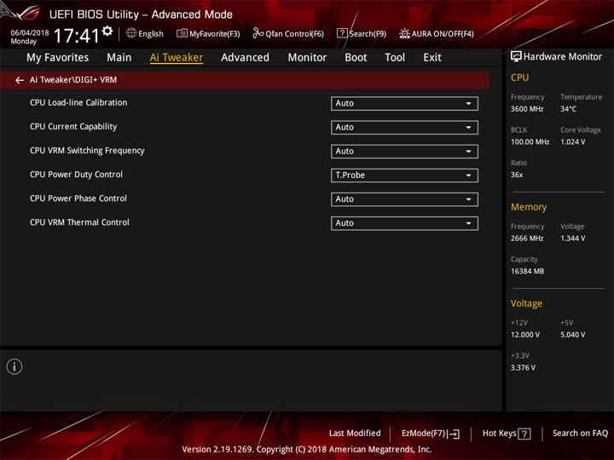Select CPU Current Capability label

(73, 127)
